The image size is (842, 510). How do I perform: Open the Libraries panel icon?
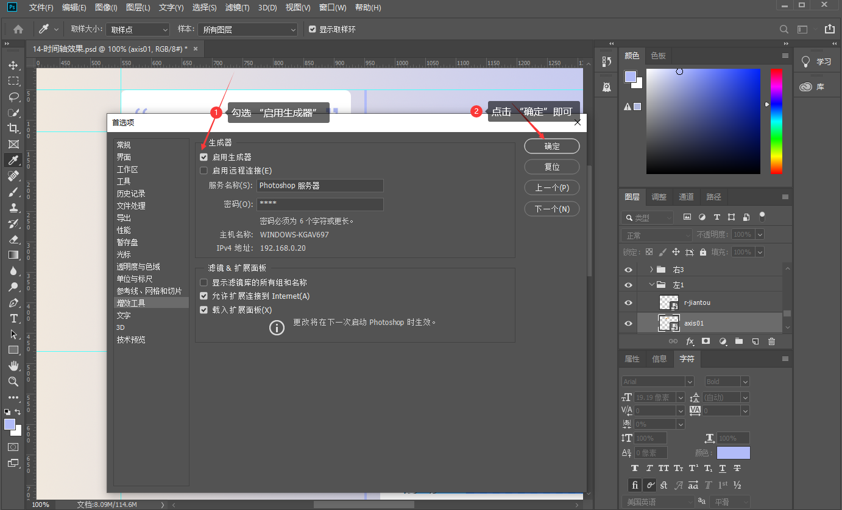click(x=806, y=87)
